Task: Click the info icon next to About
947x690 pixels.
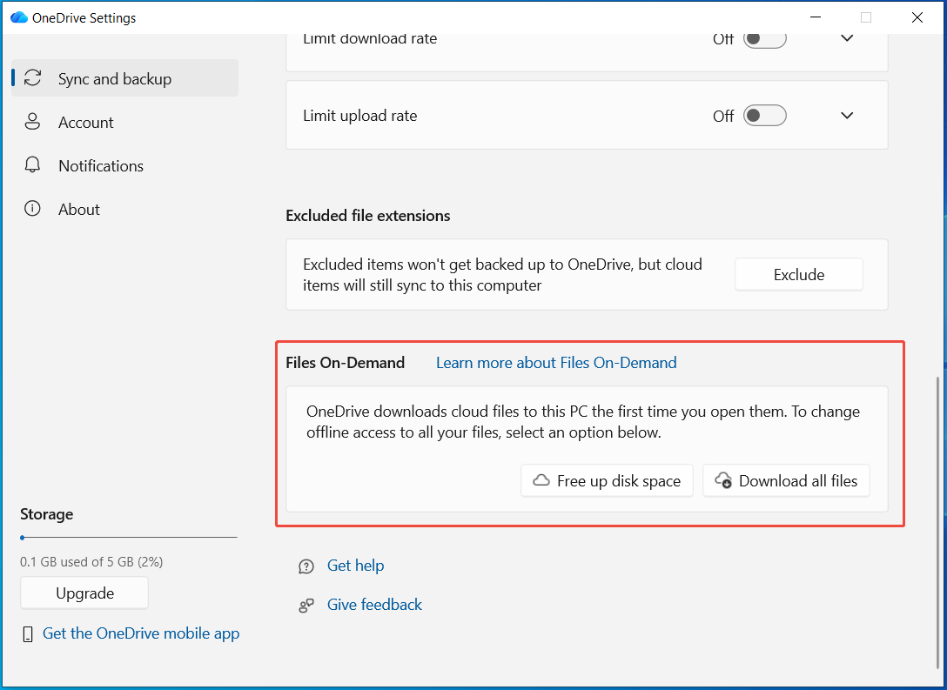Action: 32,209
